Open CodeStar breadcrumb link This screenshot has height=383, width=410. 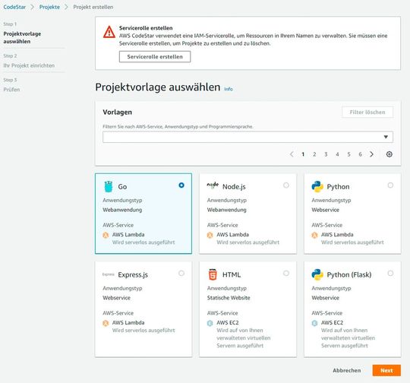[x=14, y=7]
